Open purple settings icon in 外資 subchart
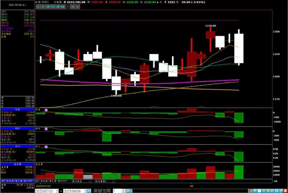This screenshot has width=288, height=193. point(46,110)
